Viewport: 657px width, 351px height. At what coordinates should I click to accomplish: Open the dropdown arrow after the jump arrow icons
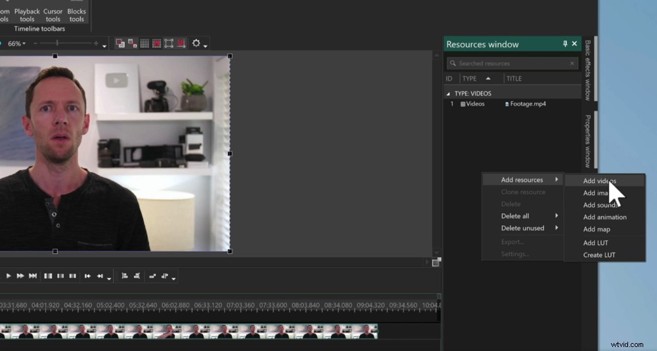[x=109, y=279]
